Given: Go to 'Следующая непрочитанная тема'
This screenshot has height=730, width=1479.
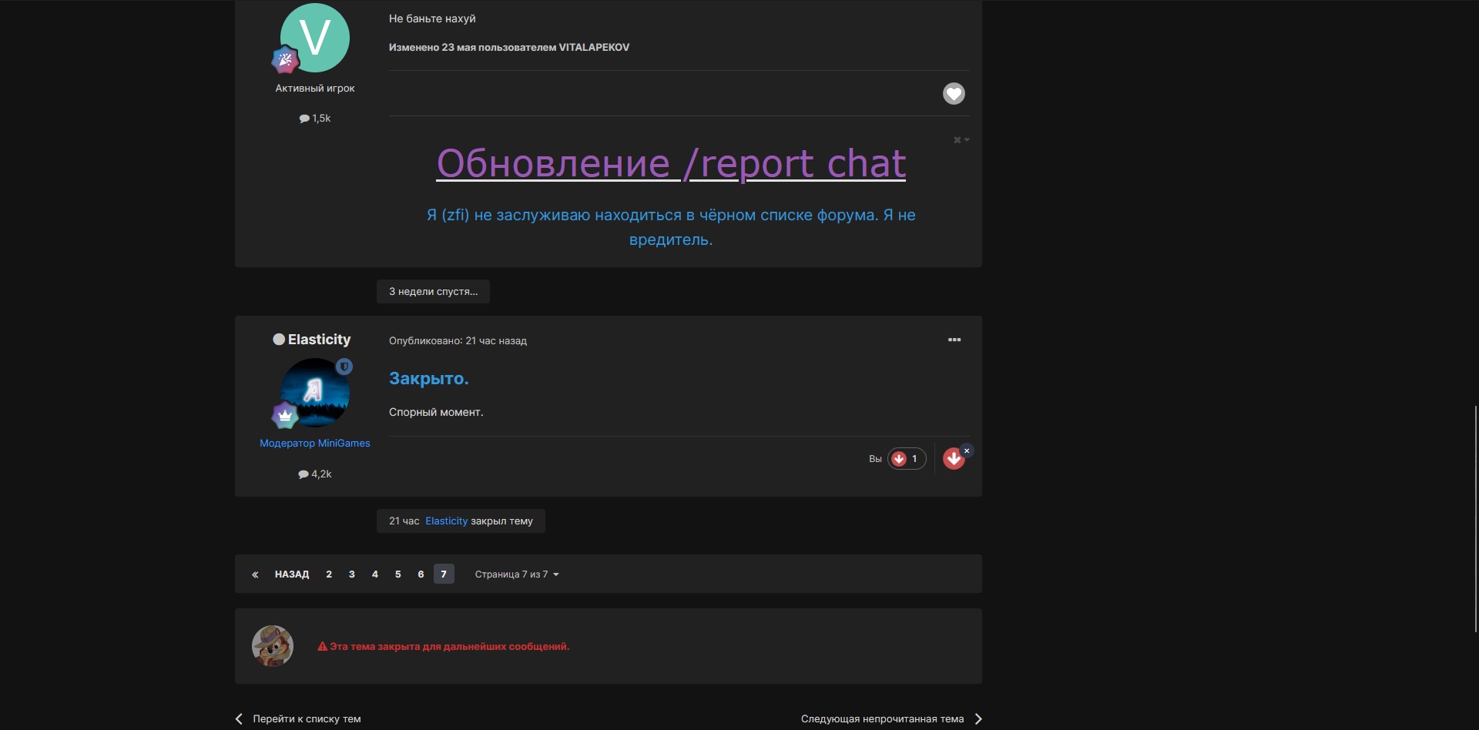Looking at the screenshot, I should click(883, 719).
